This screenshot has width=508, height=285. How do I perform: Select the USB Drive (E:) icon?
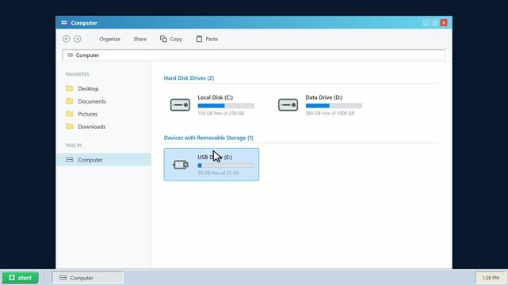(x=181, y=165)
